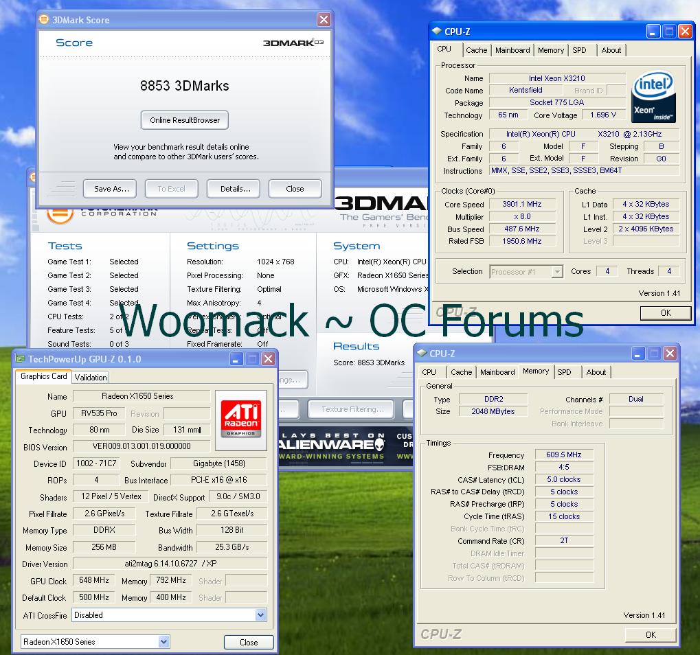Click the GPU-Z title bar application icon
Screen dimensions: 700x655
coord(20,358)
